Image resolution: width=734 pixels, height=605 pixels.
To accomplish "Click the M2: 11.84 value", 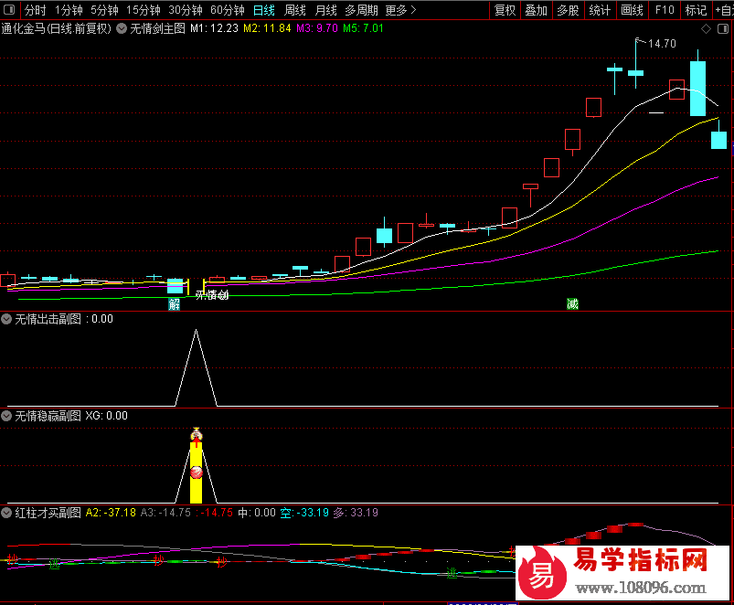I will coord(267,28).
